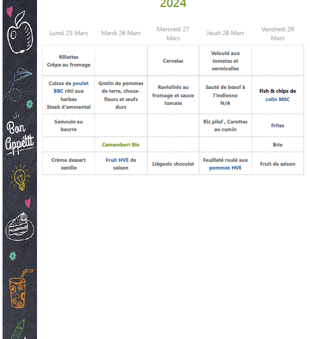
Task: Select the Lundi 25 Mars column header
Action: pos(68,33)
